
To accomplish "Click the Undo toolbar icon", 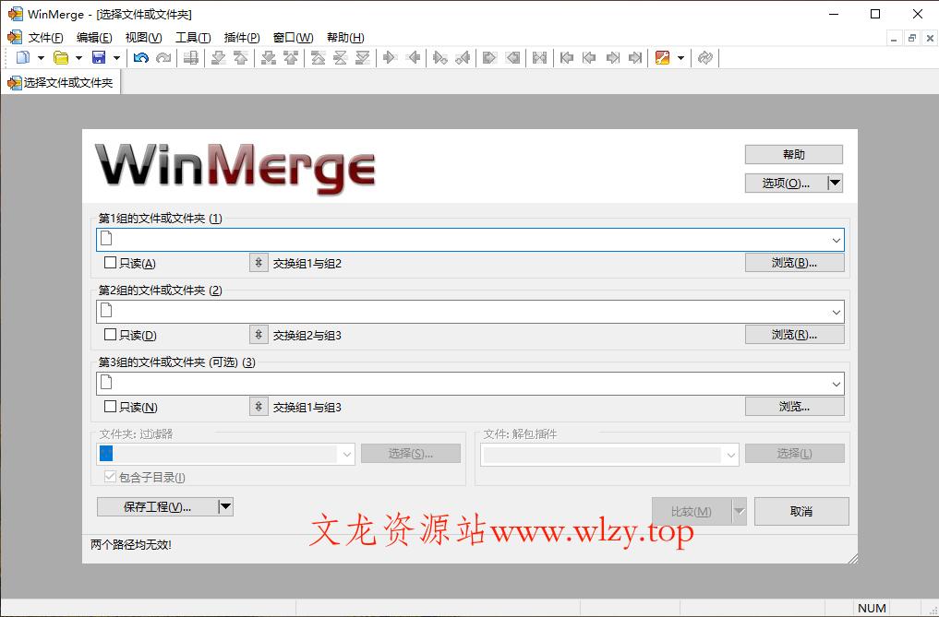I will (140, 57).
